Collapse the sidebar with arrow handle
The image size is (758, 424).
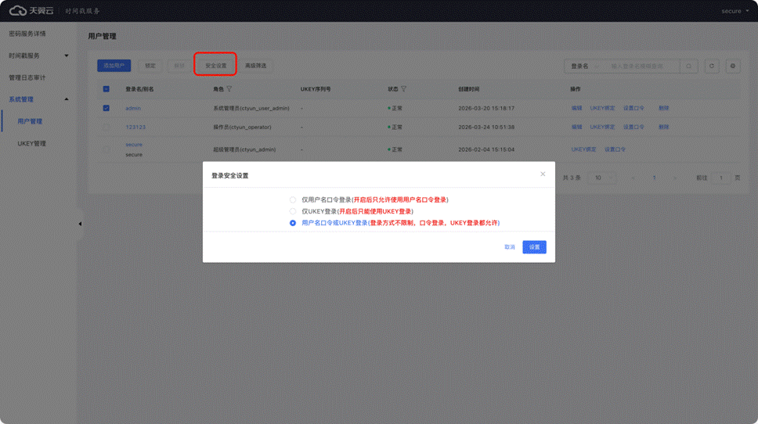80,224
